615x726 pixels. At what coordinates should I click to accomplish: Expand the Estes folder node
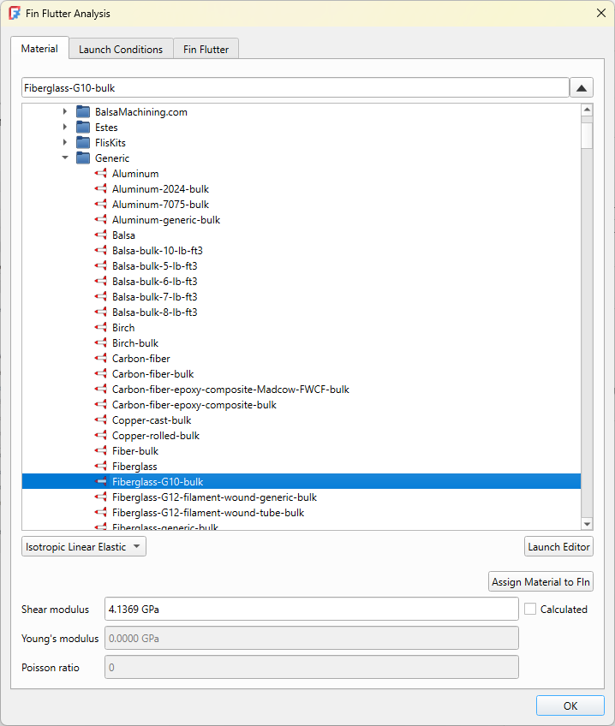click(x=65, y=127)
